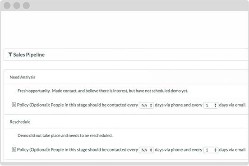Open the phone days dropdown in Need Analysis
249x166 pixels.
point(147,105)
